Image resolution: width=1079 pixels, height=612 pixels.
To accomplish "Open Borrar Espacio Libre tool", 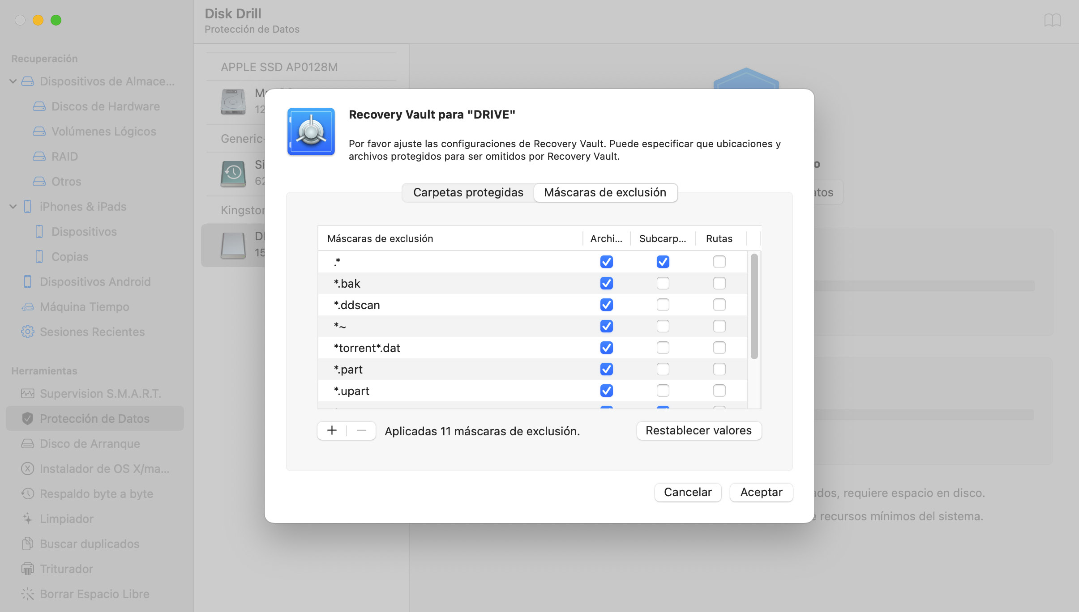I will click(95, 594).
